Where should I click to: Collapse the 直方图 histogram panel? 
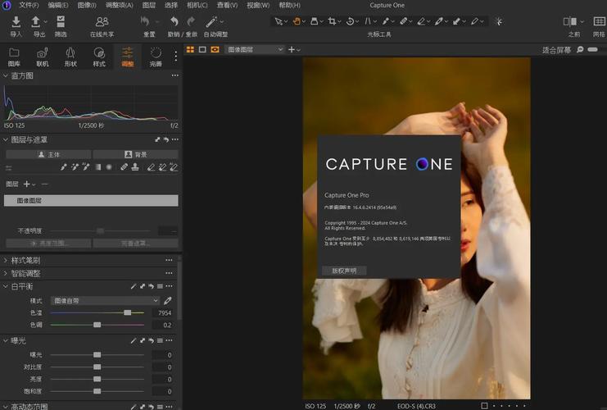tap(6, 75)
